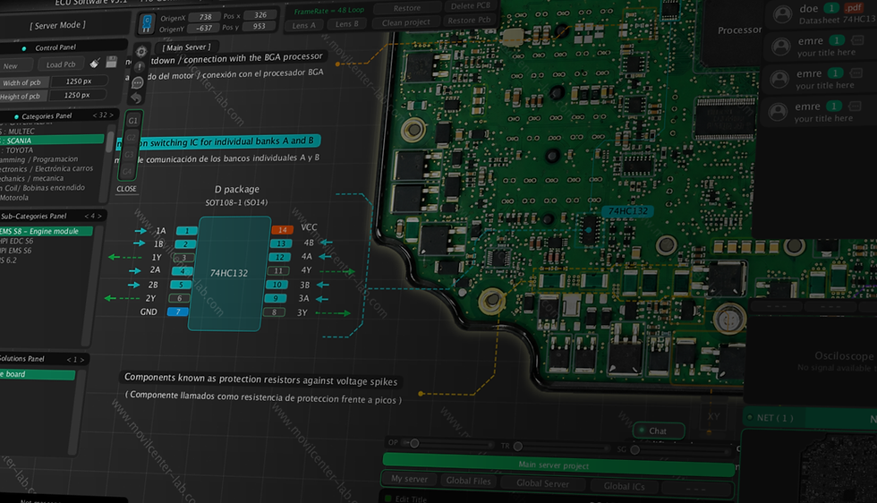Click the blue capacitor component icon
The width and height of the screenshot is (877, 503).
tap(147, 23)
